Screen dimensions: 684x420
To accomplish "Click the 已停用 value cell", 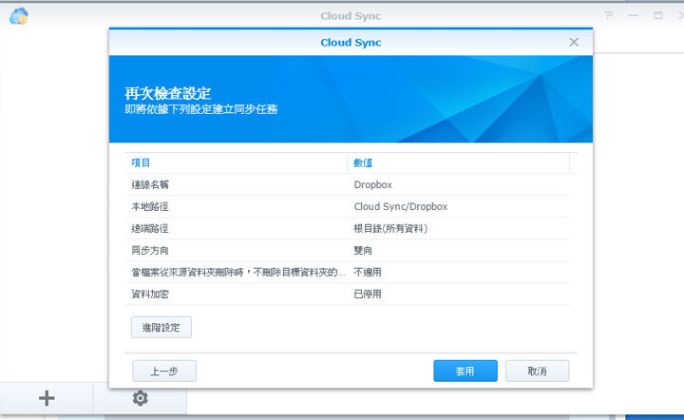I will (x=368, y=294).
